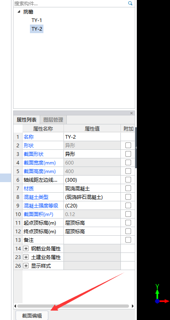Click the 附加 column header
The height and width of the screenshot is (320, 170).
point(129,128)
